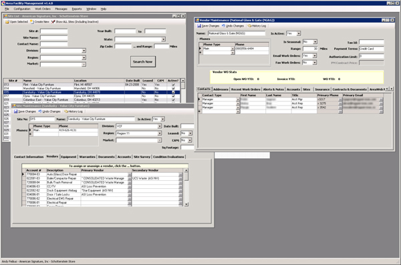Open Contact Information tab in Site Maintenance

[x=29, y=157]
